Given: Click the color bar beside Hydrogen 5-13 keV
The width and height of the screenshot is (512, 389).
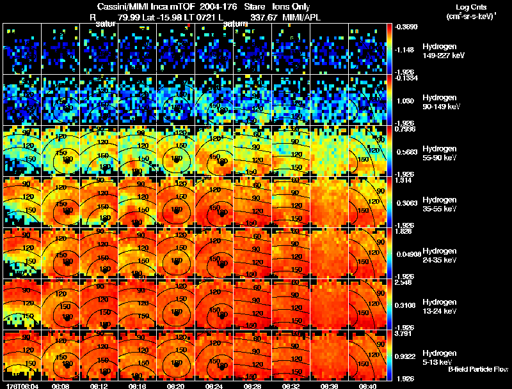Looking at the screenshot, I should click(390, 356).
